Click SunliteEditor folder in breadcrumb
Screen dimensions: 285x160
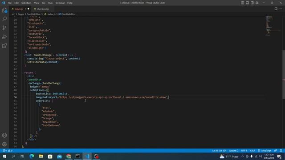[34, 14]
